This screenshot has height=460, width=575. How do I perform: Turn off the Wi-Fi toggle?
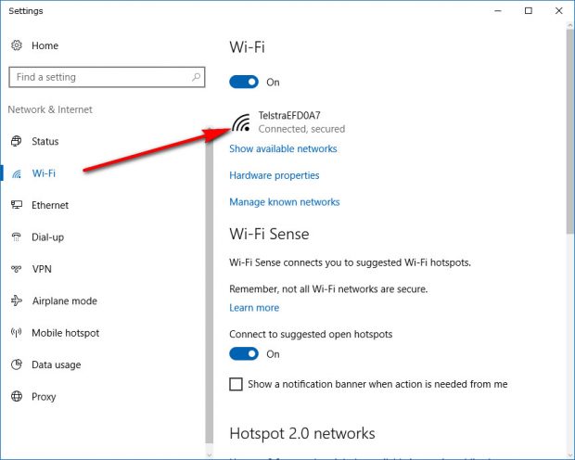tap(244, 82)
